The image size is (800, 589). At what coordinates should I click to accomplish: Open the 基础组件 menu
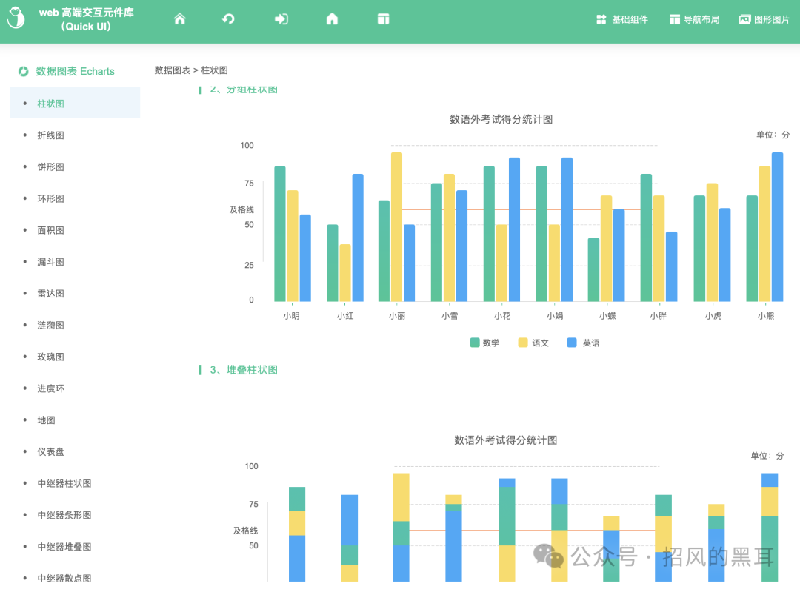point(622,19)
